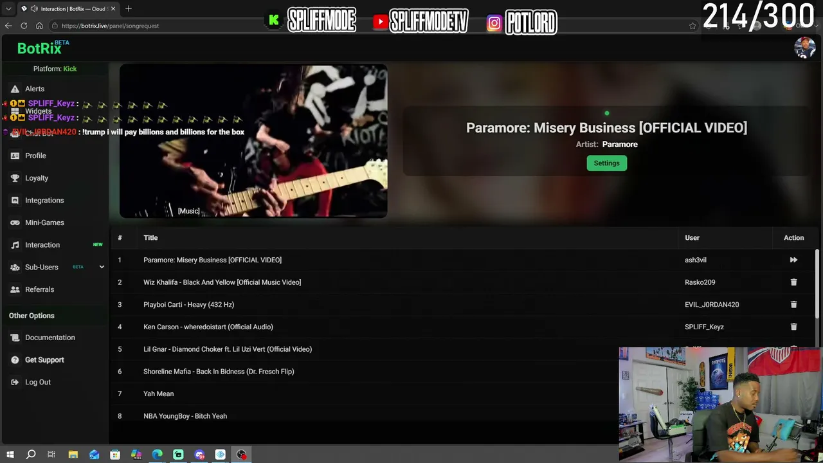823x463 pixels.
Task: Open Microsoft Store from the taskbar
Action: 115,455
